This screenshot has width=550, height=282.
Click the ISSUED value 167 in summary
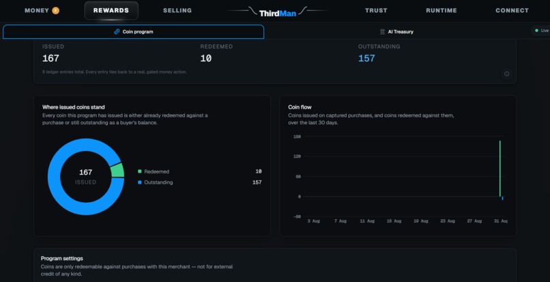coord(50,58)
